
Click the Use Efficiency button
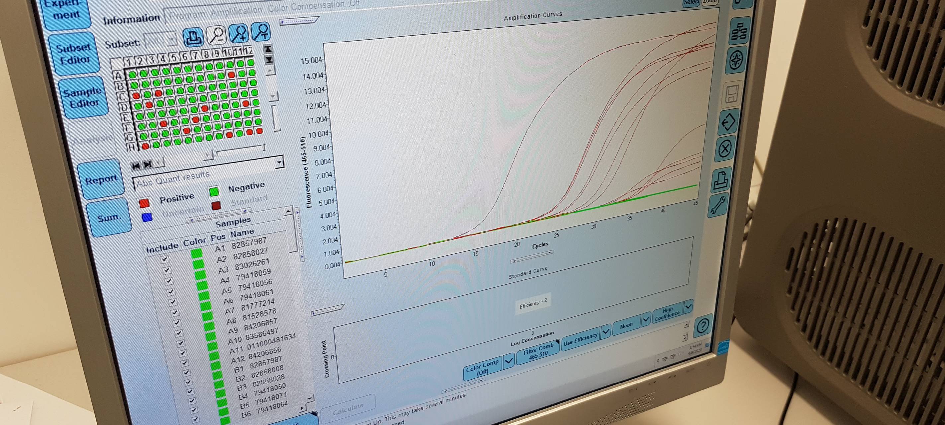coord(581,339)
